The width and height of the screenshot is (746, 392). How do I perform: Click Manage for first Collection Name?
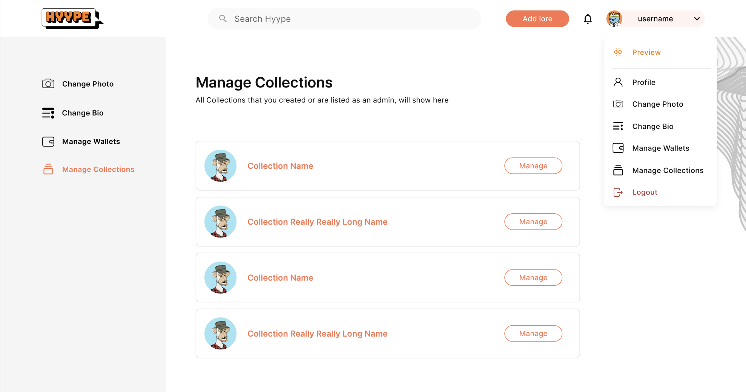pos(533,166)
